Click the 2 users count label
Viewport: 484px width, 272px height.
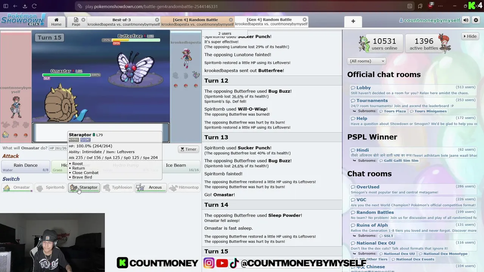pos(224,33)
